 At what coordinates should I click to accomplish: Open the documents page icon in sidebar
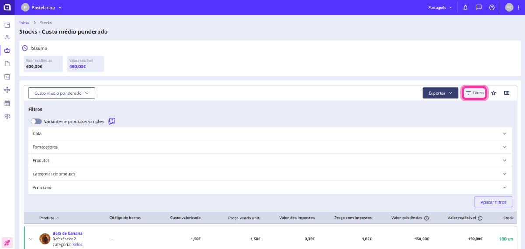pos(7,63)
